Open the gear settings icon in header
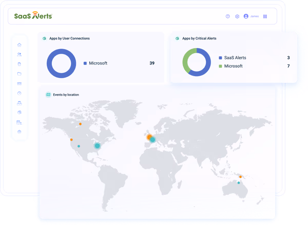The height and width of the screenshot is (227, 308). [x=237, y=16]
